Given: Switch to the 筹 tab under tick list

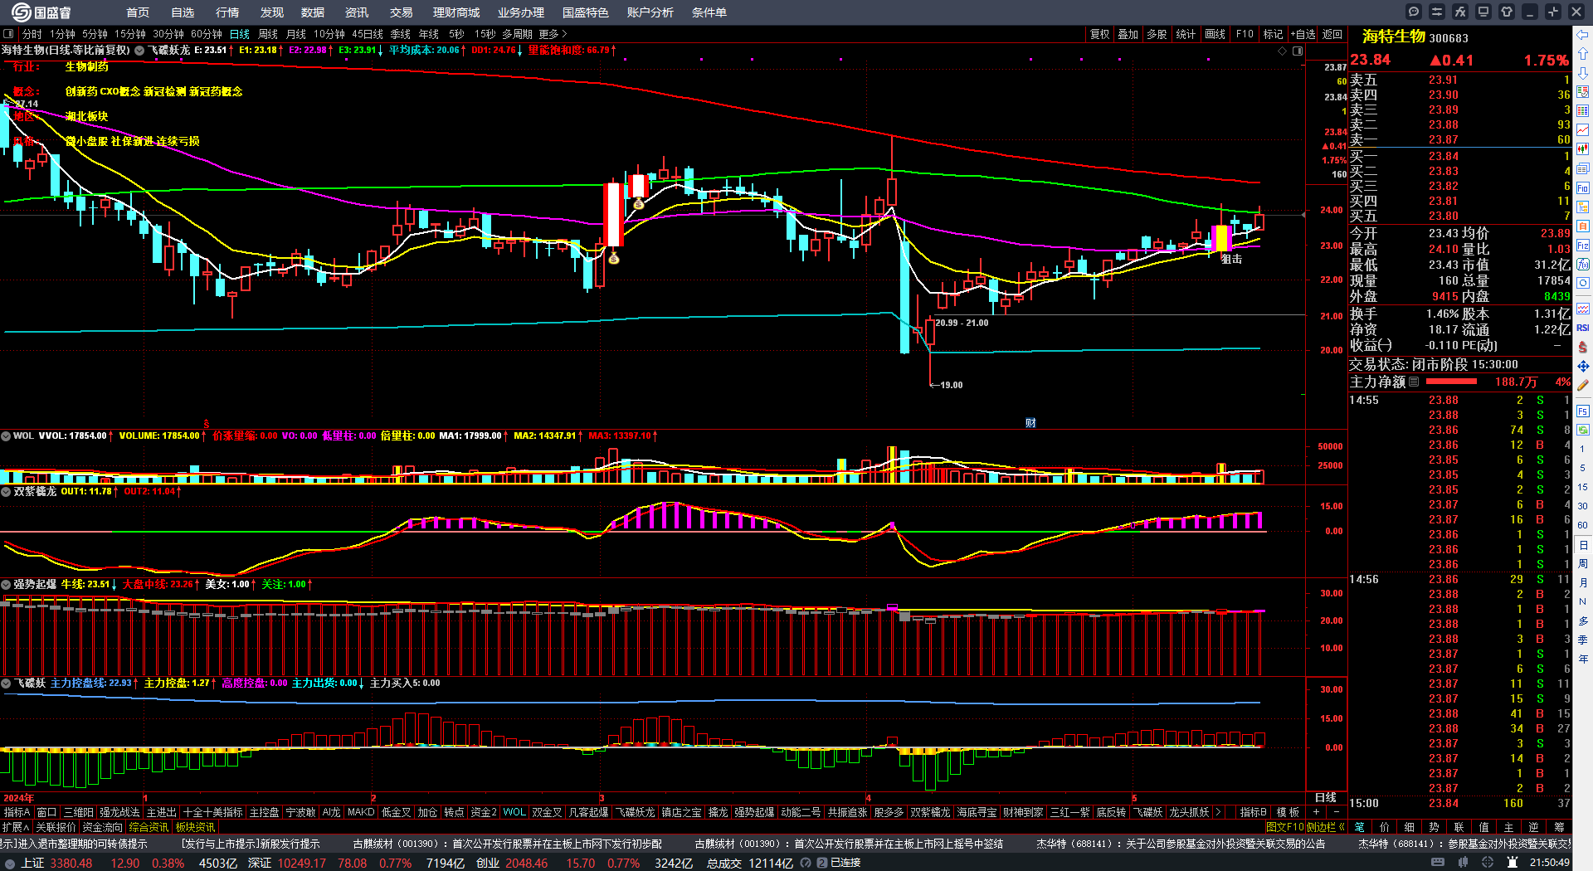Looking at the screenshot, I should pos(1559,827).
